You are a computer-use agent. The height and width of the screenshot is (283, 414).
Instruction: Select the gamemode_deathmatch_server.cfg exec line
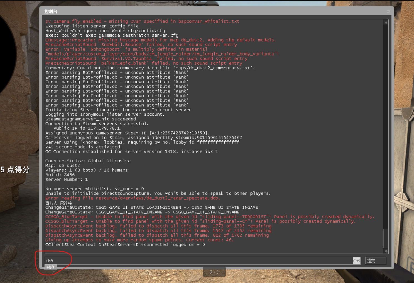[x=112, y=36]
